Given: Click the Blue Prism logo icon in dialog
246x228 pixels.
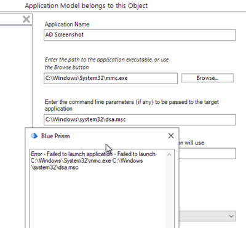Looking at the screenshot, I should (34, 136).
